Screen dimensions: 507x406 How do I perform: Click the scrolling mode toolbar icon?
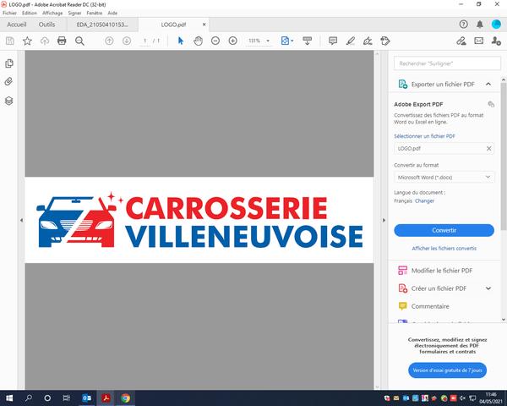point(308,41)
